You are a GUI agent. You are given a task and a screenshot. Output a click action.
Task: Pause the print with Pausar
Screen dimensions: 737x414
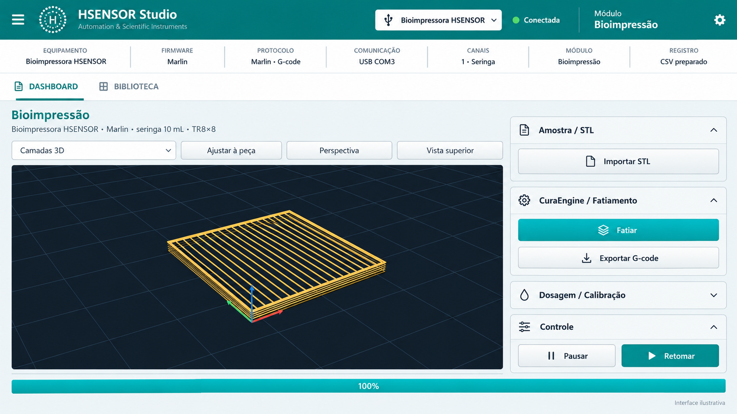pyautogui.click(x=567, y=356)
